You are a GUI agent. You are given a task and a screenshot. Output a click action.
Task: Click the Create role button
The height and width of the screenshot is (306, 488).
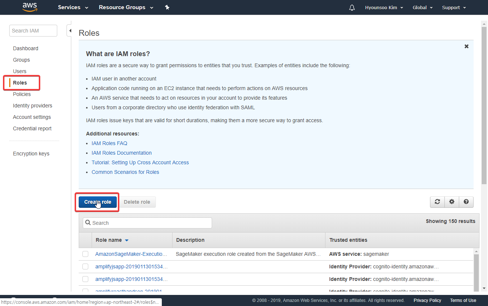pyautogui.click(x=98, y=202)
